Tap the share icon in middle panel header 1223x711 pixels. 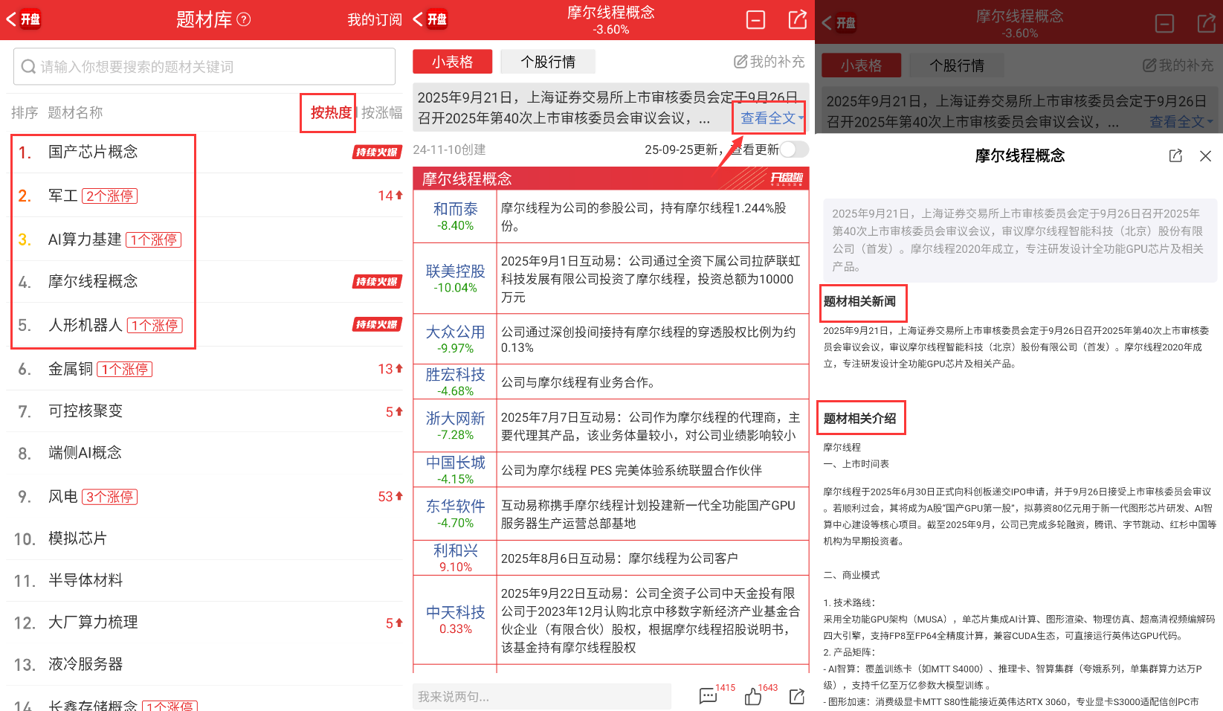tap(797, 20)
